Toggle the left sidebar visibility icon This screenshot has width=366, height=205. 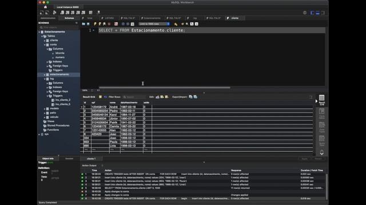(312, 13)
